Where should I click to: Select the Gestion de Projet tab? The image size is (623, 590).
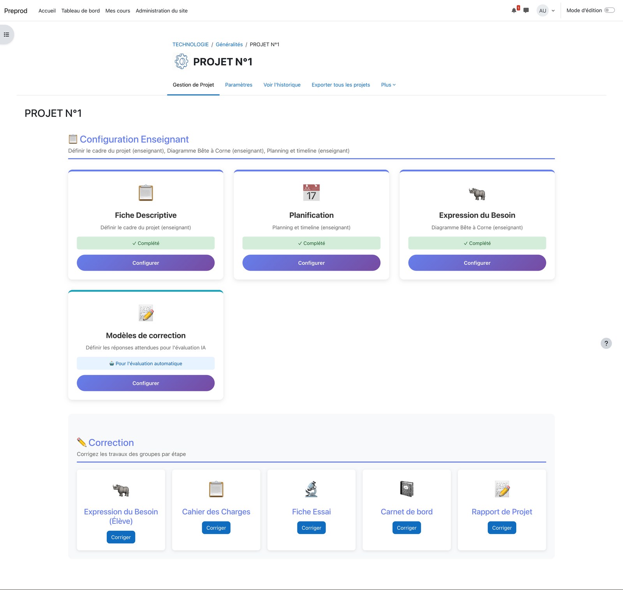pos(193,85)
